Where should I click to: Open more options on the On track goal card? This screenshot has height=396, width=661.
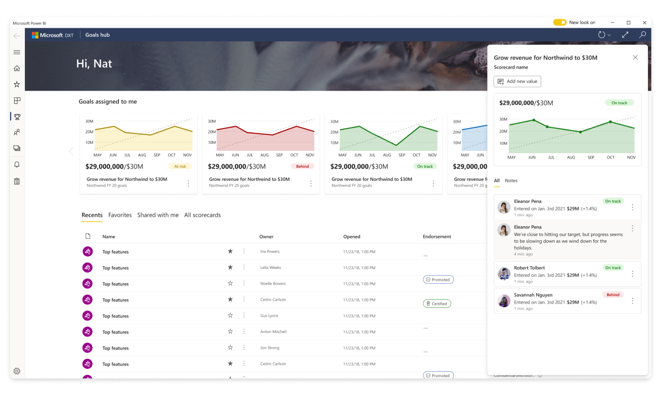(x=433, y=184)
